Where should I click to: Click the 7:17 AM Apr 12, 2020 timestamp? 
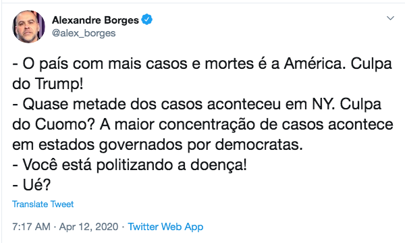coord(65,227)
